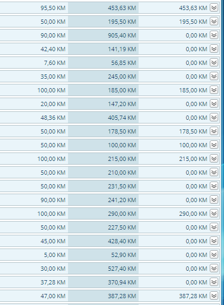Select the 7,60 KM cell
Viewport: 224px width, 305px height.
tap(34, 63)
